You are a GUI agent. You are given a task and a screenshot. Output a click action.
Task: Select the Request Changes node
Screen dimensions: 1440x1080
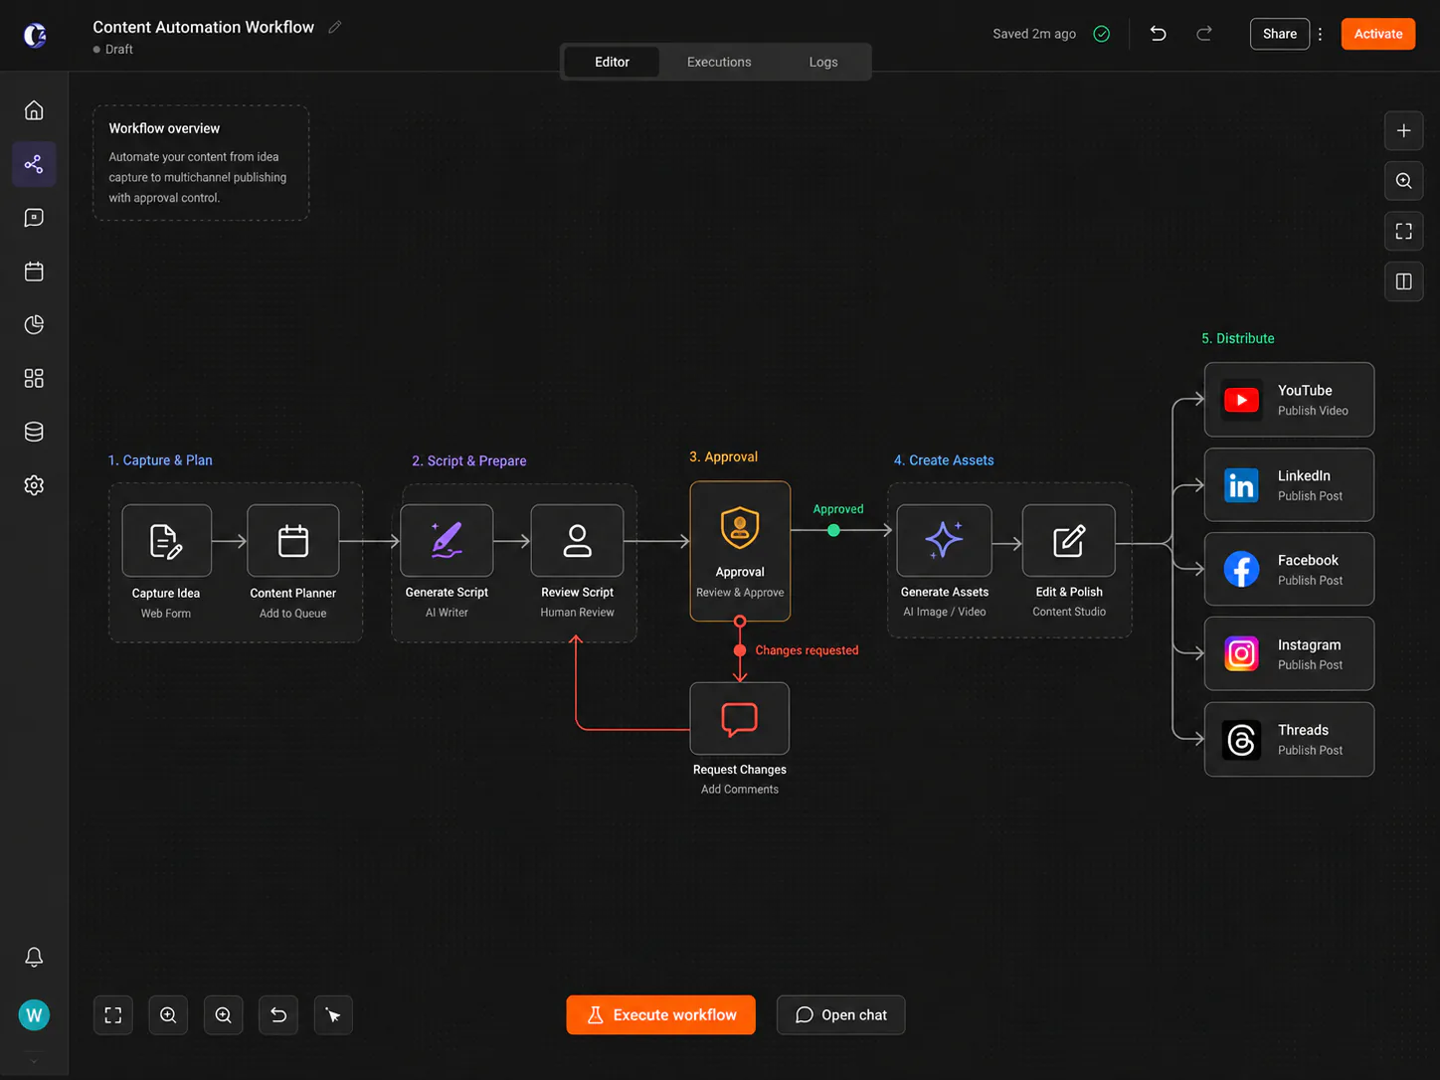[740, 719]
